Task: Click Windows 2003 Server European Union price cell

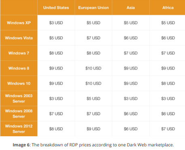Action: [x=94, y=99]
